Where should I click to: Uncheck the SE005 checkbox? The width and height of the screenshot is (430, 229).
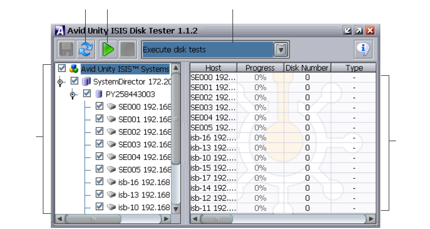pyautogui.click(x=100, y=168)
